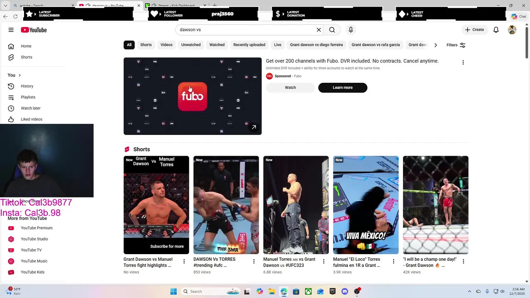This screenshot has height=298, width=530.
Task: Open Xbox app from the taskbar
Action: tap(308, 291)
